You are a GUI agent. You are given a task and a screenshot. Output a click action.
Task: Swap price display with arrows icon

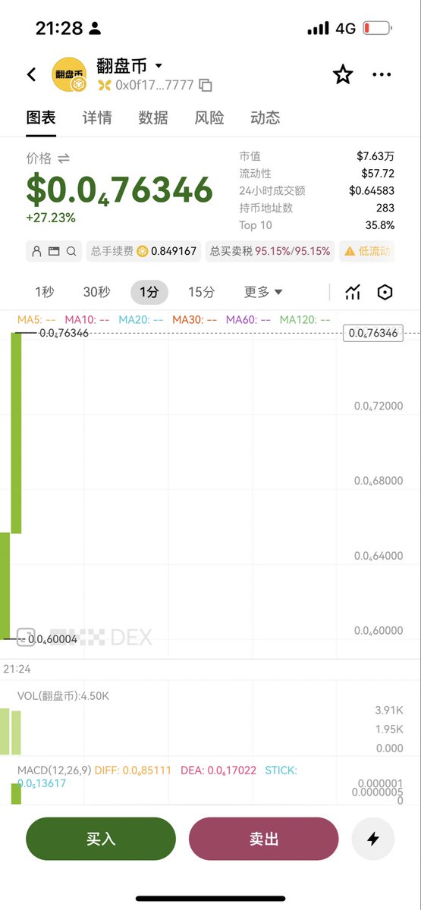coord(64,158)
